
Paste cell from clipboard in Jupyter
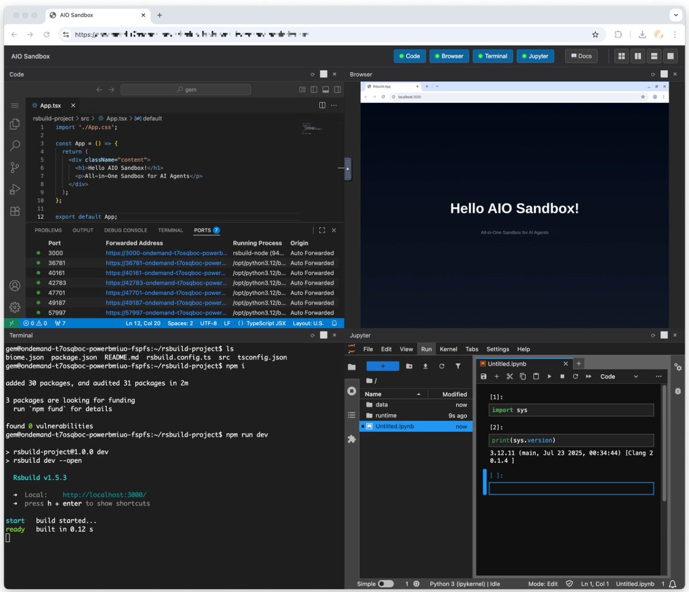[x=536, y=377]
